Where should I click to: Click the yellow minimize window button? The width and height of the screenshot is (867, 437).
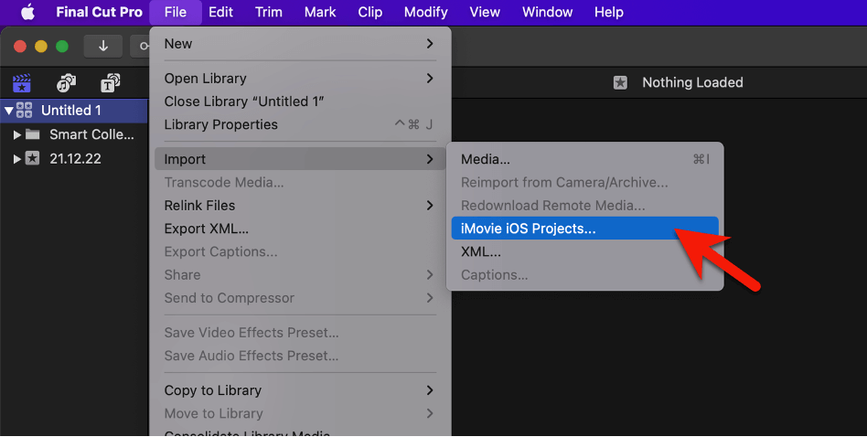(41, 47)
